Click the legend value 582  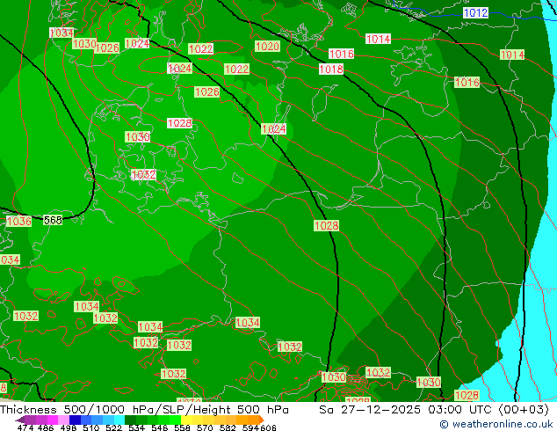pyautogui.click(x=228, y=427)
